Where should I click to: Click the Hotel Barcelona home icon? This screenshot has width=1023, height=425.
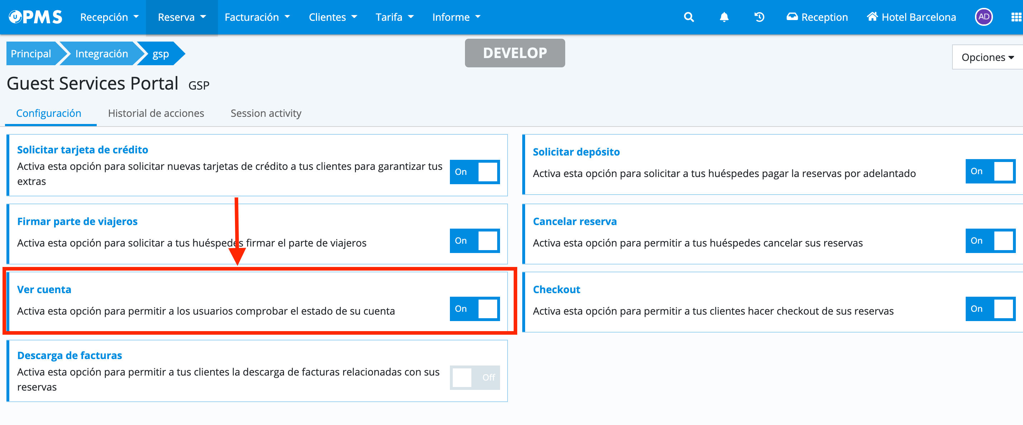(872, 17)
